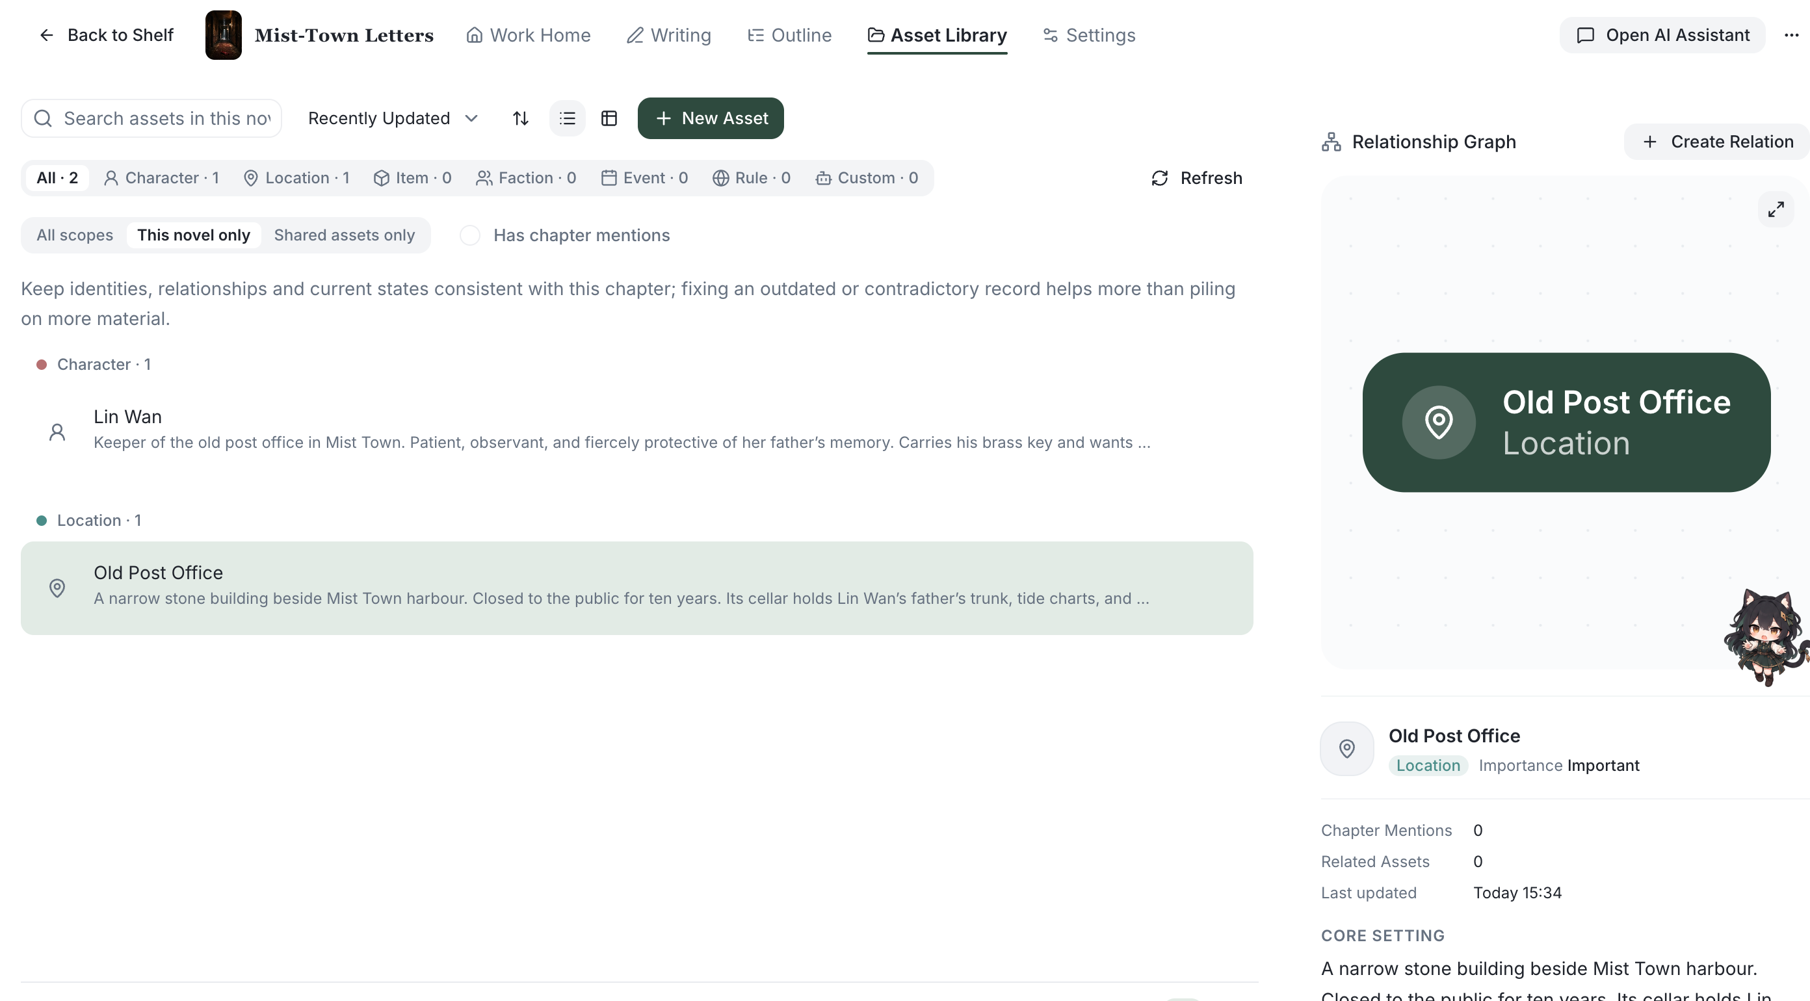Expand the Recently Updated sort dropdown
1810x1001 pixels.
[393, 118]
